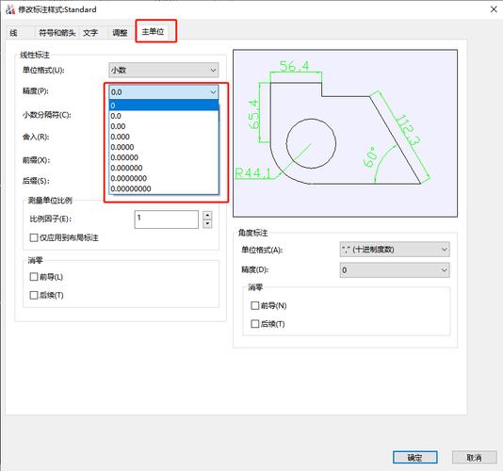This screenshot has width=503, height=471.
Task: Click the dimension preview drawing
Action: click(345, 133)
